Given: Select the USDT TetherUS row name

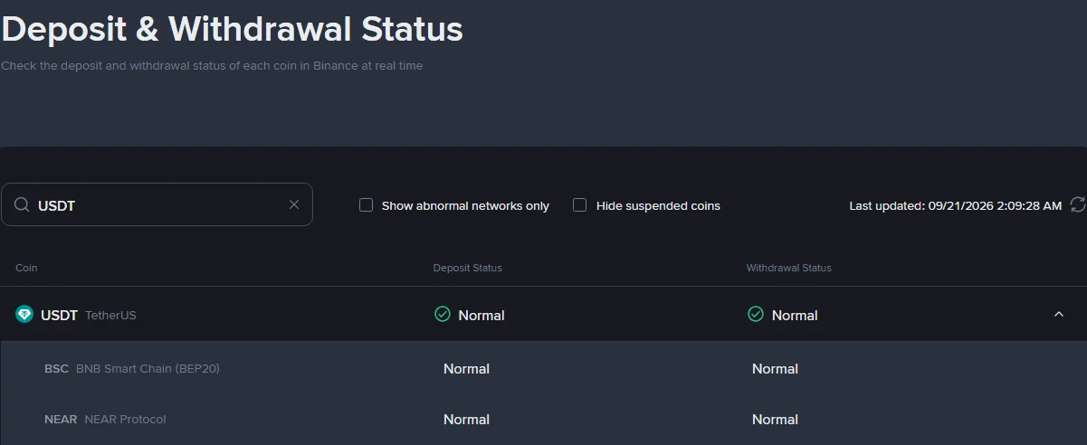Looking at the screenshot, I should click(x=89, y=315).
